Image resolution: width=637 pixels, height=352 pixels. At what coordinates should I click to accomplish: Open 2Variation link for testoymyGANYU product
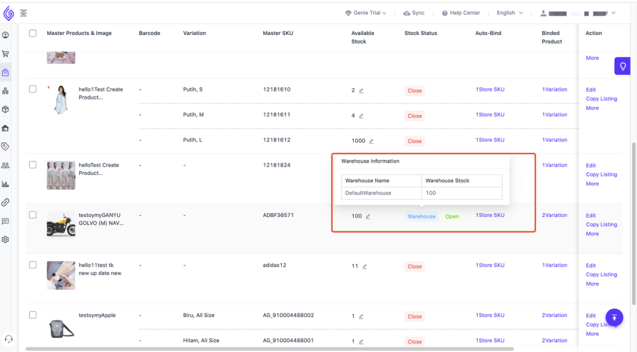pyautogui.click(x=554, y=215)
